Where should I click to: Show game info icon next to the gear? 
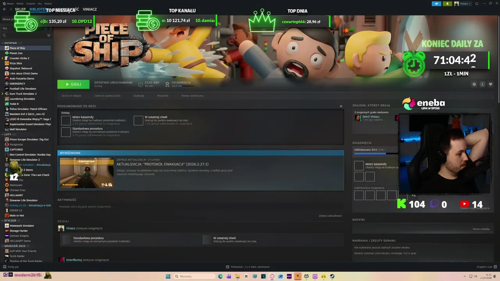pyautogui.click(x=482, y=84)
